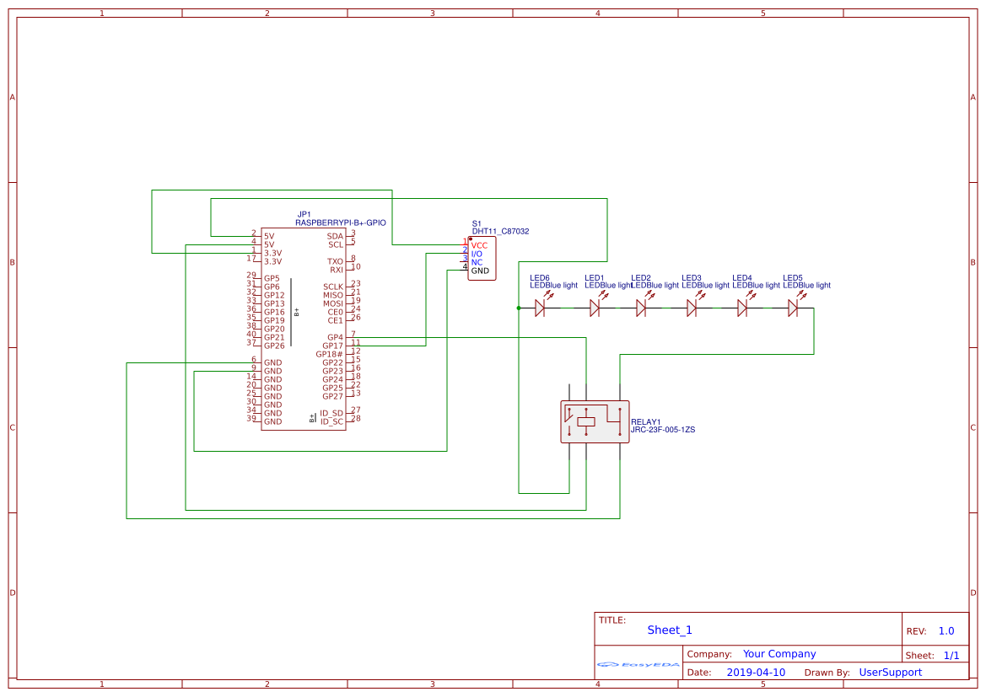Click the GP27 pin label
Viewport: 986px width, 697px height.
[x=333, y=397]
